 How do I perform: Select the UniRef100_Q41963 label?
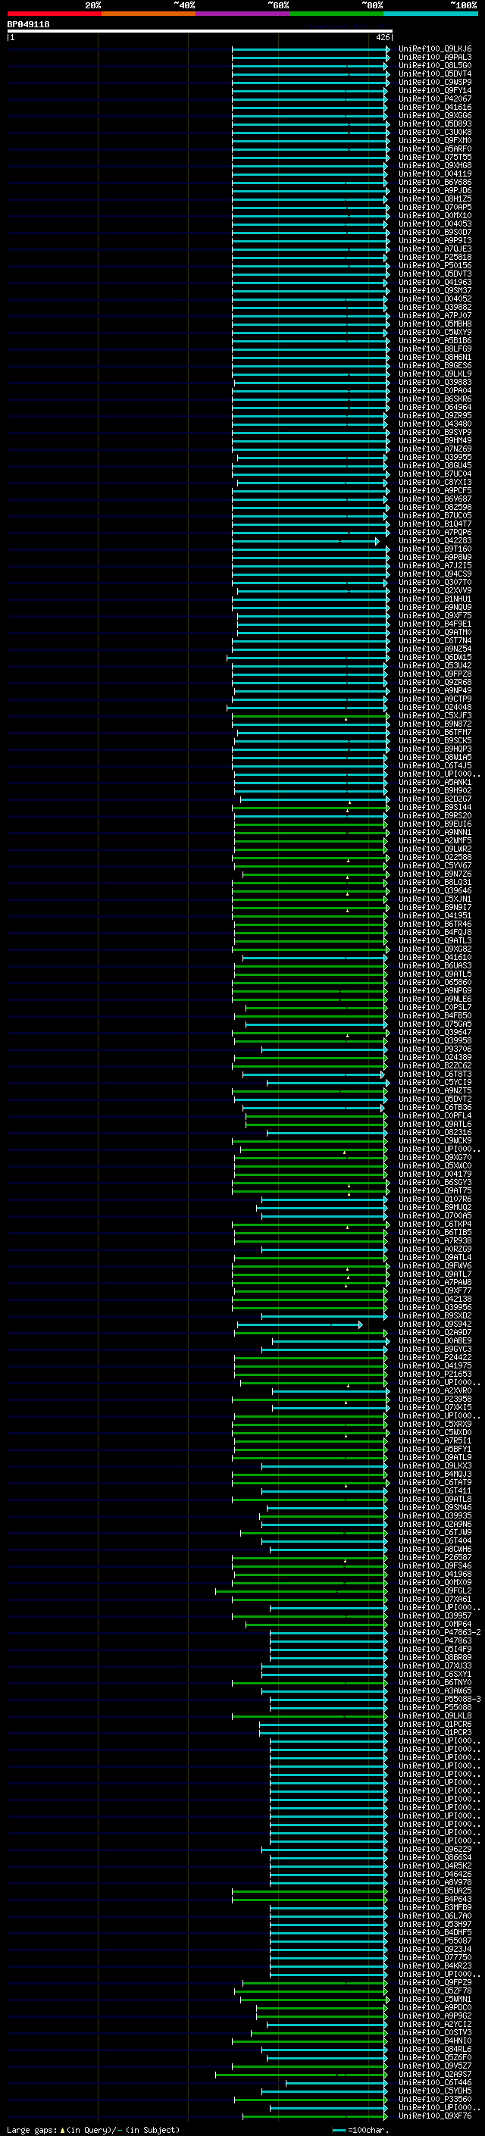click(435, 282)
